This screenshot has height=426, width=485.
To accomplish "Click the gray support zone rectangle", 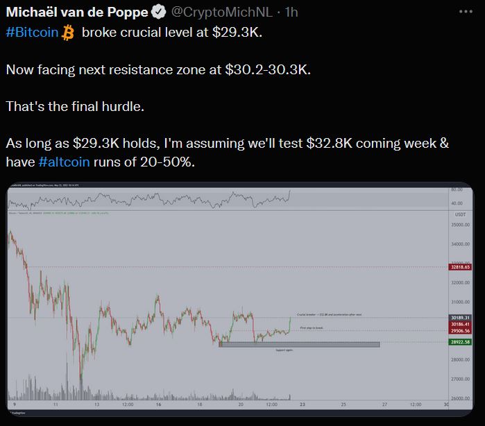I will point(299,344).
